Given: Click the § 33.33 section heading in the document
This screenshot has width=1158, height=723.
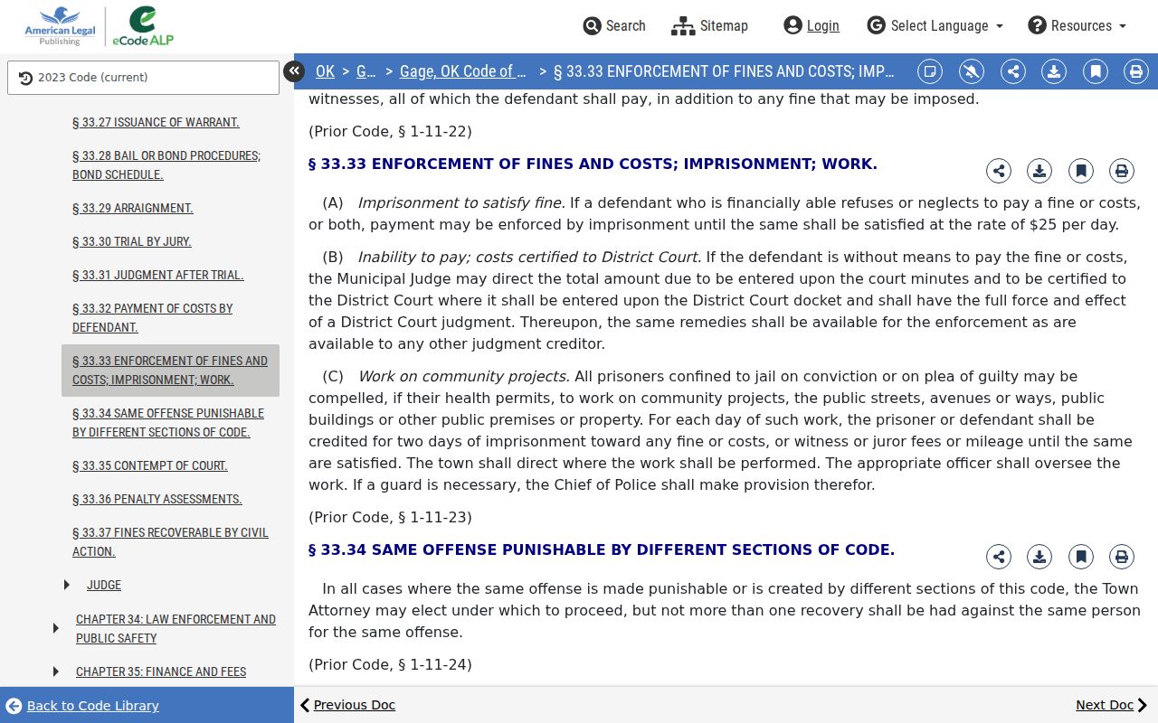Looking at the screenshot, I should click(593, 164).
